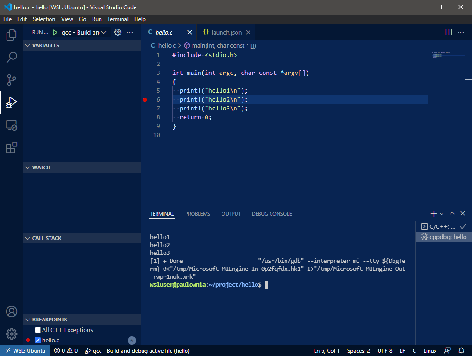Close the launch.json editor tab
Viewport: 472px width, 356px height.
pyautogui.click(x=248, y=32)
